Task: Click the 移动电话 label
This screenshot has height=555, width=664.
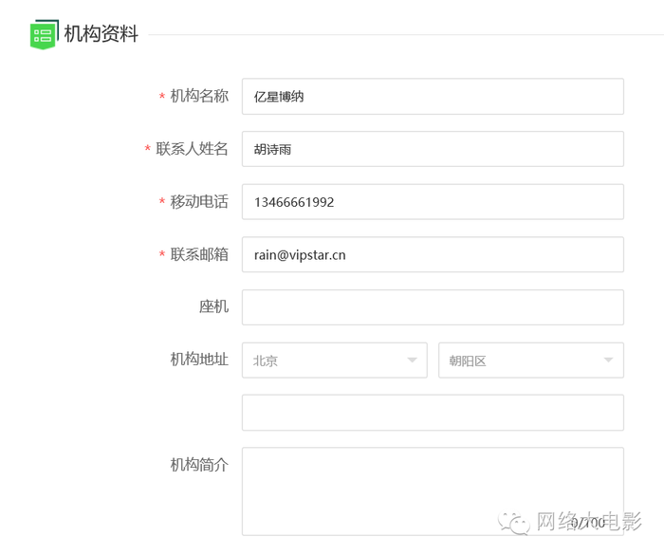Action: pos(199,202)
